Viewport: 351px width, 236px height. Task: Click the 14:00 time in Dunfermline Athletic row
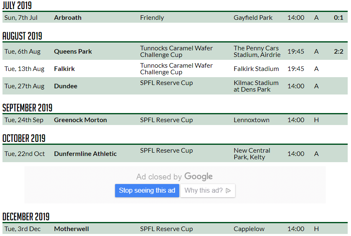tap(296, 154)
